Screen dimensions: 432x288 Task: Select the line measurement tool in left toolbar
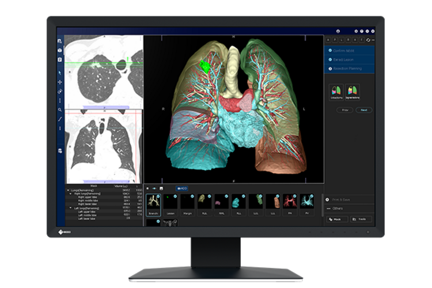click(x=60, y=119)
